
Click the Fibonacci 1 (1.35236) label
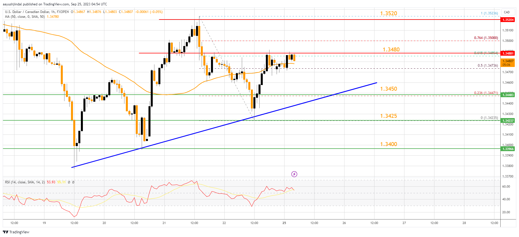(x=489, y=13)
